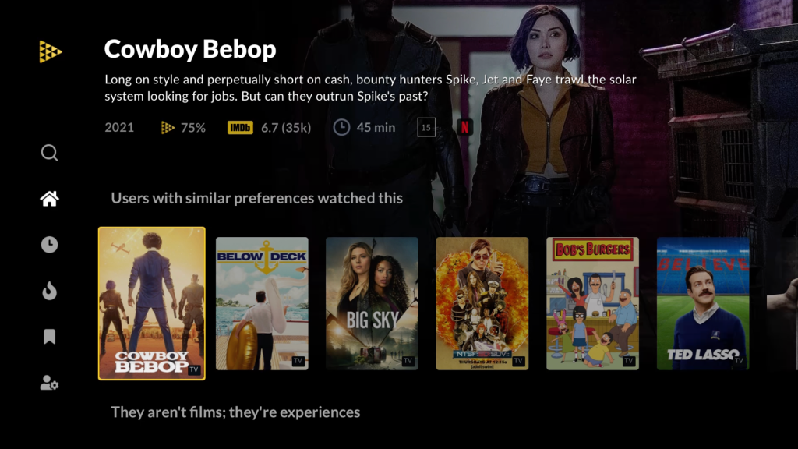
Task: Click the 'They aren't films; they're experiences' row heading
Action: (x=235, y=412)
